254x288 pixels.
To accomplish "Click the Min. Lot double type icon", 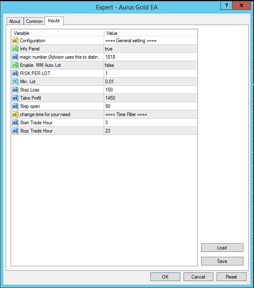I will point(15,82).
